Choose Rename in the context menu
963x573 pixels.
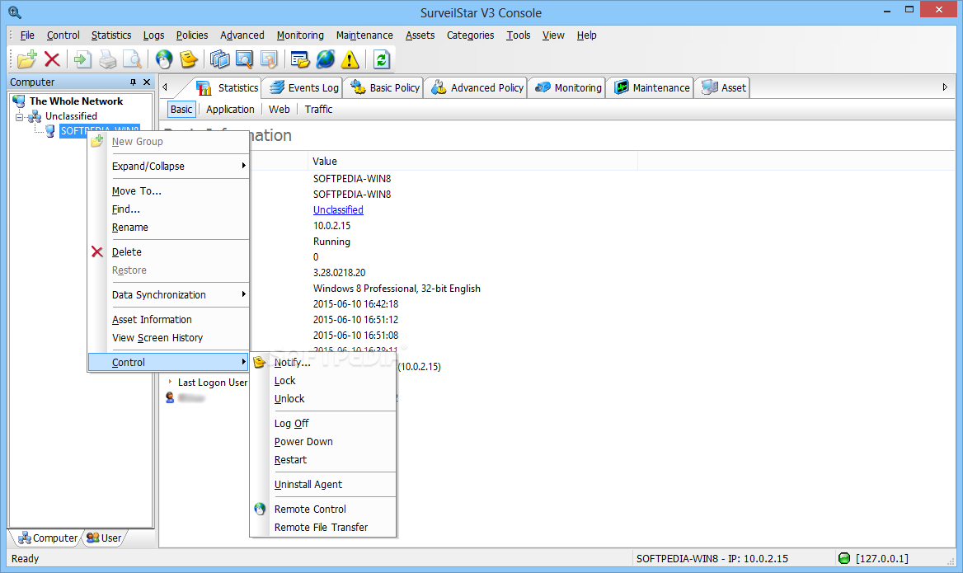169,228
